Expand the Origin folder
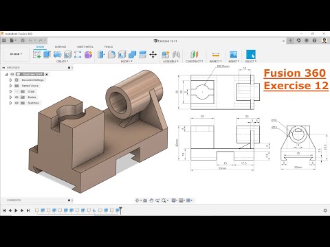Screen dimensions: 330x247 click(x=10, y=91)
